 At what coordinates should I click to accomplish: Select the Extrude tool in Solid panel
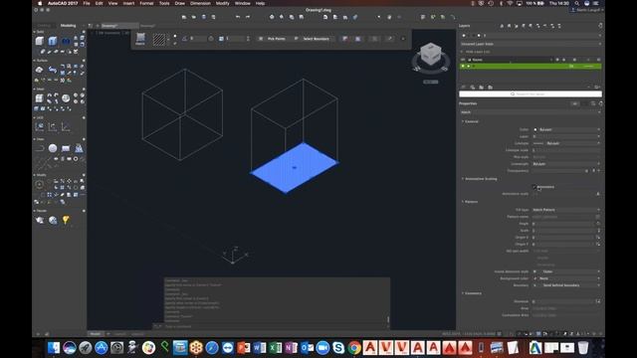point(53,41)
